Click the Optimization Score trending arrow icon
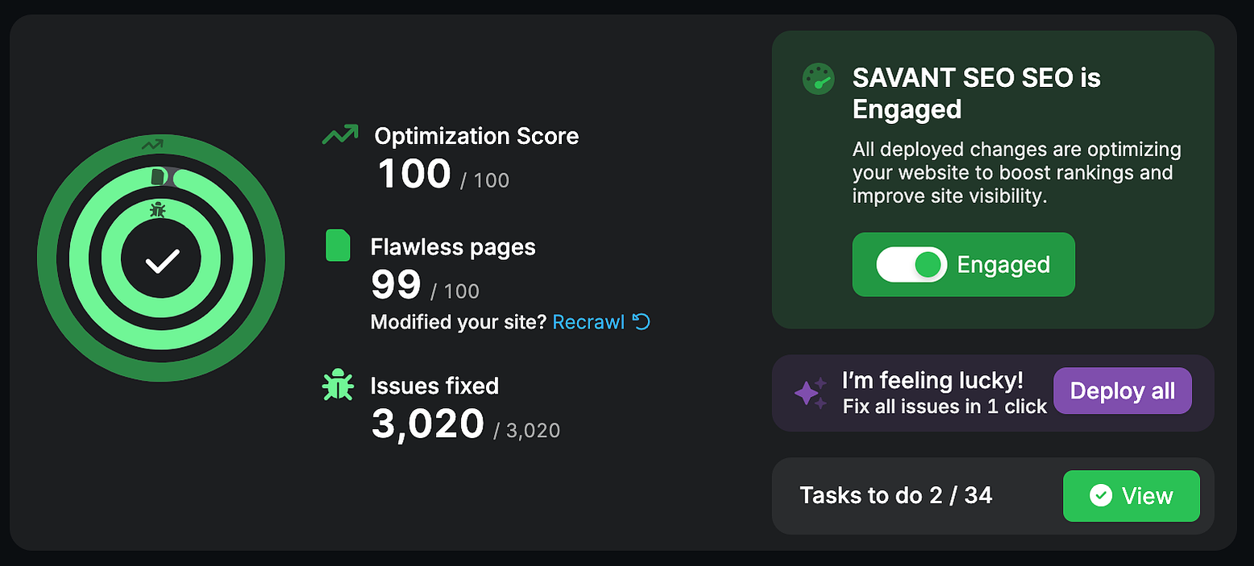 (339, 134)
